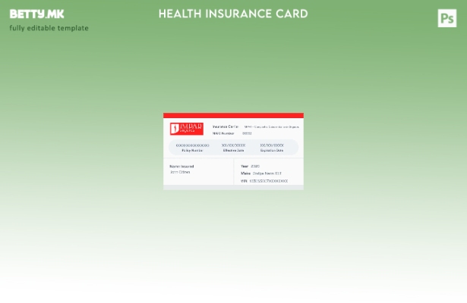This screenshot has width=467, height=303.
Task: Select the Insurance Carrier label
Action: [226, 127]
